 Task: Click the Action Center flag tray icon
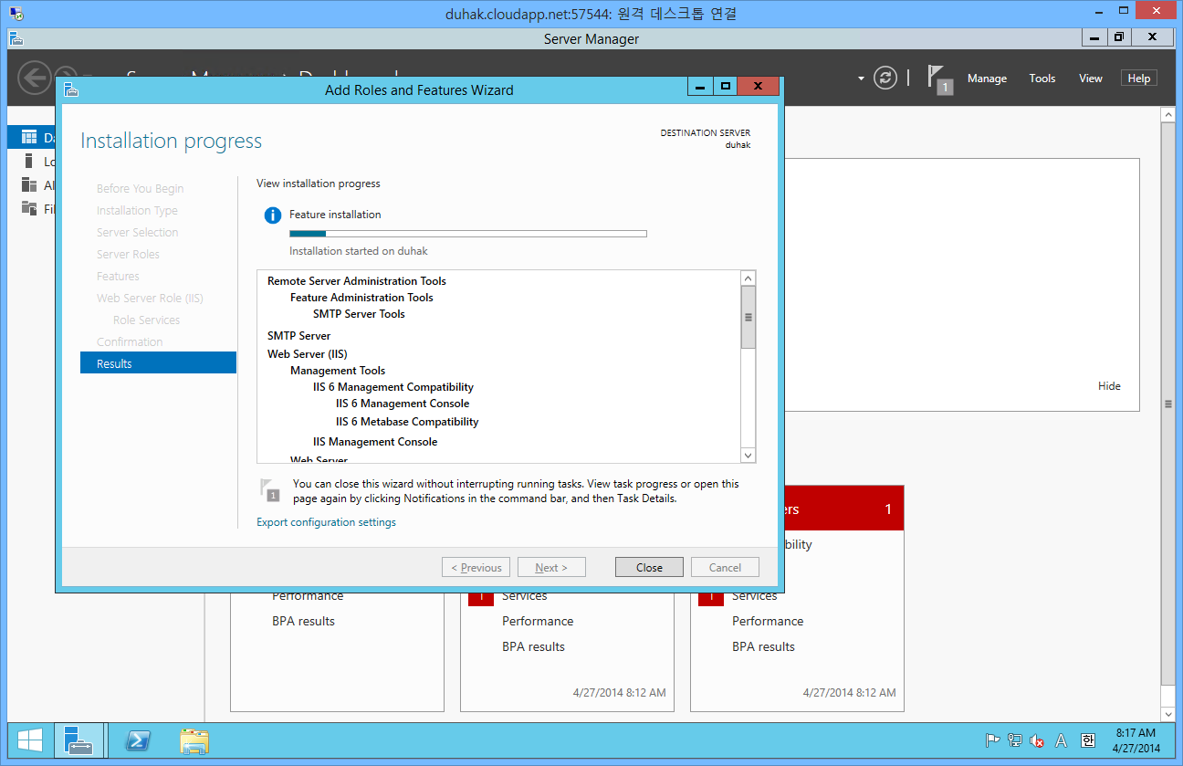tap(992, 740)
